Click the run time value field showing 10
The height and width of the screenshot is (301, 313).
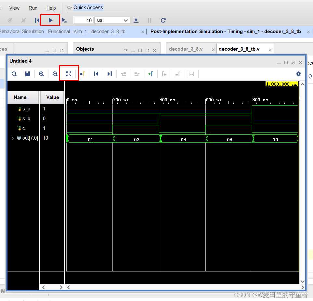(84, 20)
